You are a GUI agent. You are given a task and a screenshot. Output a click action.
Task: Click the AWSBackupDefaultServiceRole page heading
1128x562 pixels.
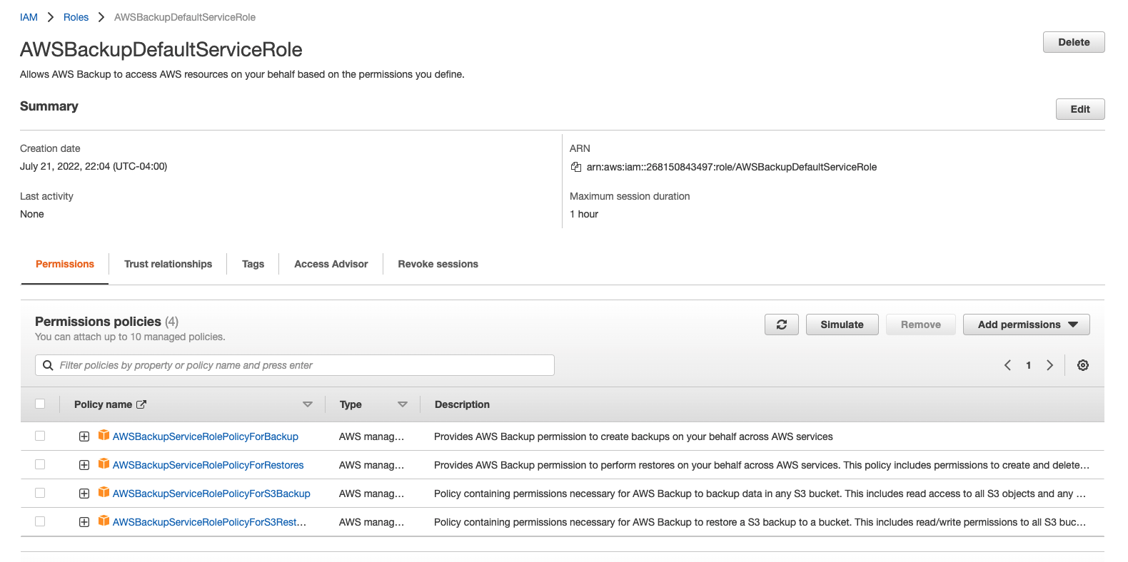click(x=161, y=49)
